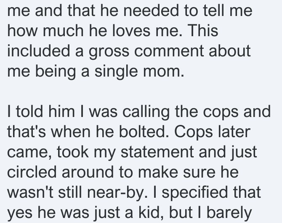Click the word "single" before "mom"

(x=116, y=71)
